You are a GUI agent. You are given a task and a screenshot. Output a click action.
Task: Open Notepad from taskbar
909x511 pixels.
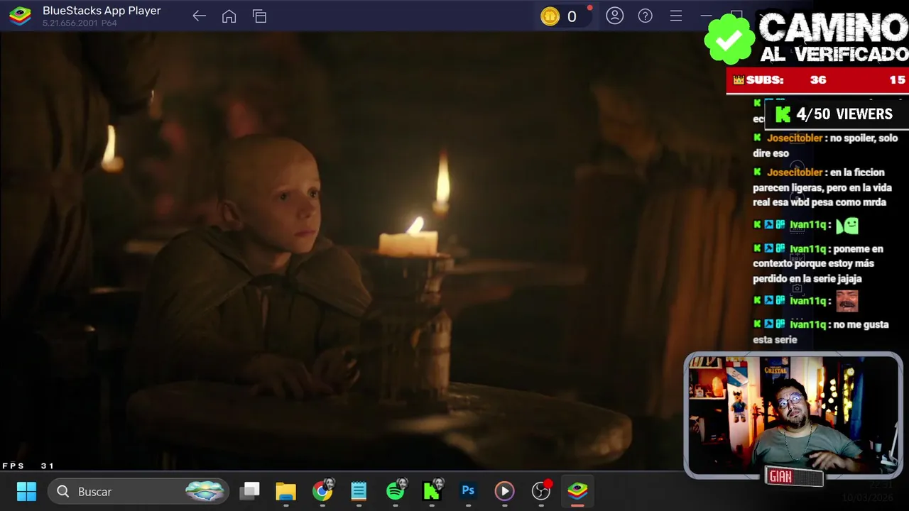pos(359,491)
